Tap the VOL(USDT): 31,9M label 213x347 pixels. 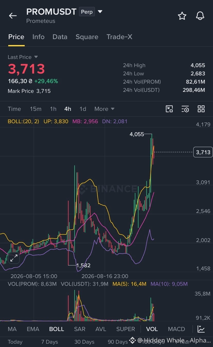85,284
